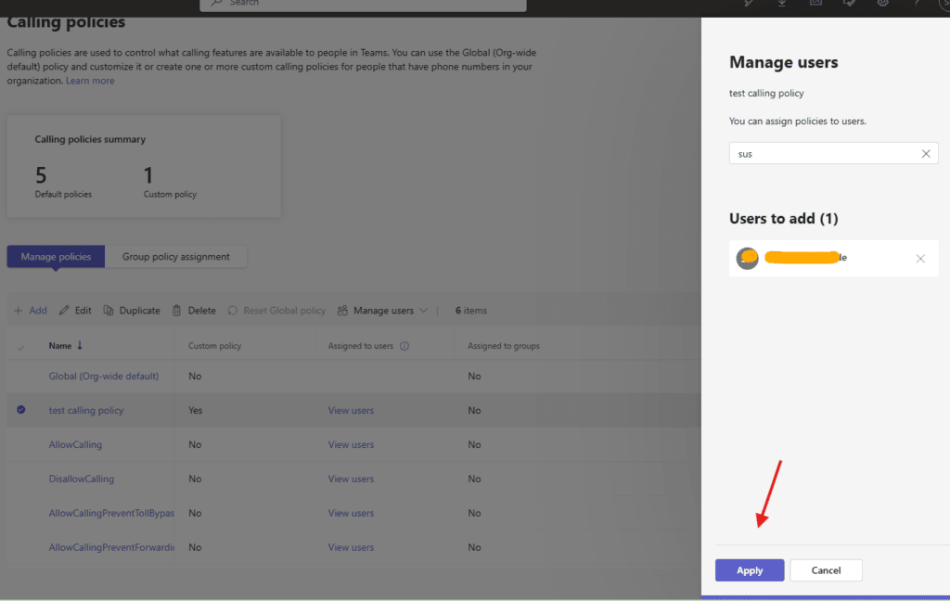
Task: Sort by the Name column arrow
Action: 80,346
